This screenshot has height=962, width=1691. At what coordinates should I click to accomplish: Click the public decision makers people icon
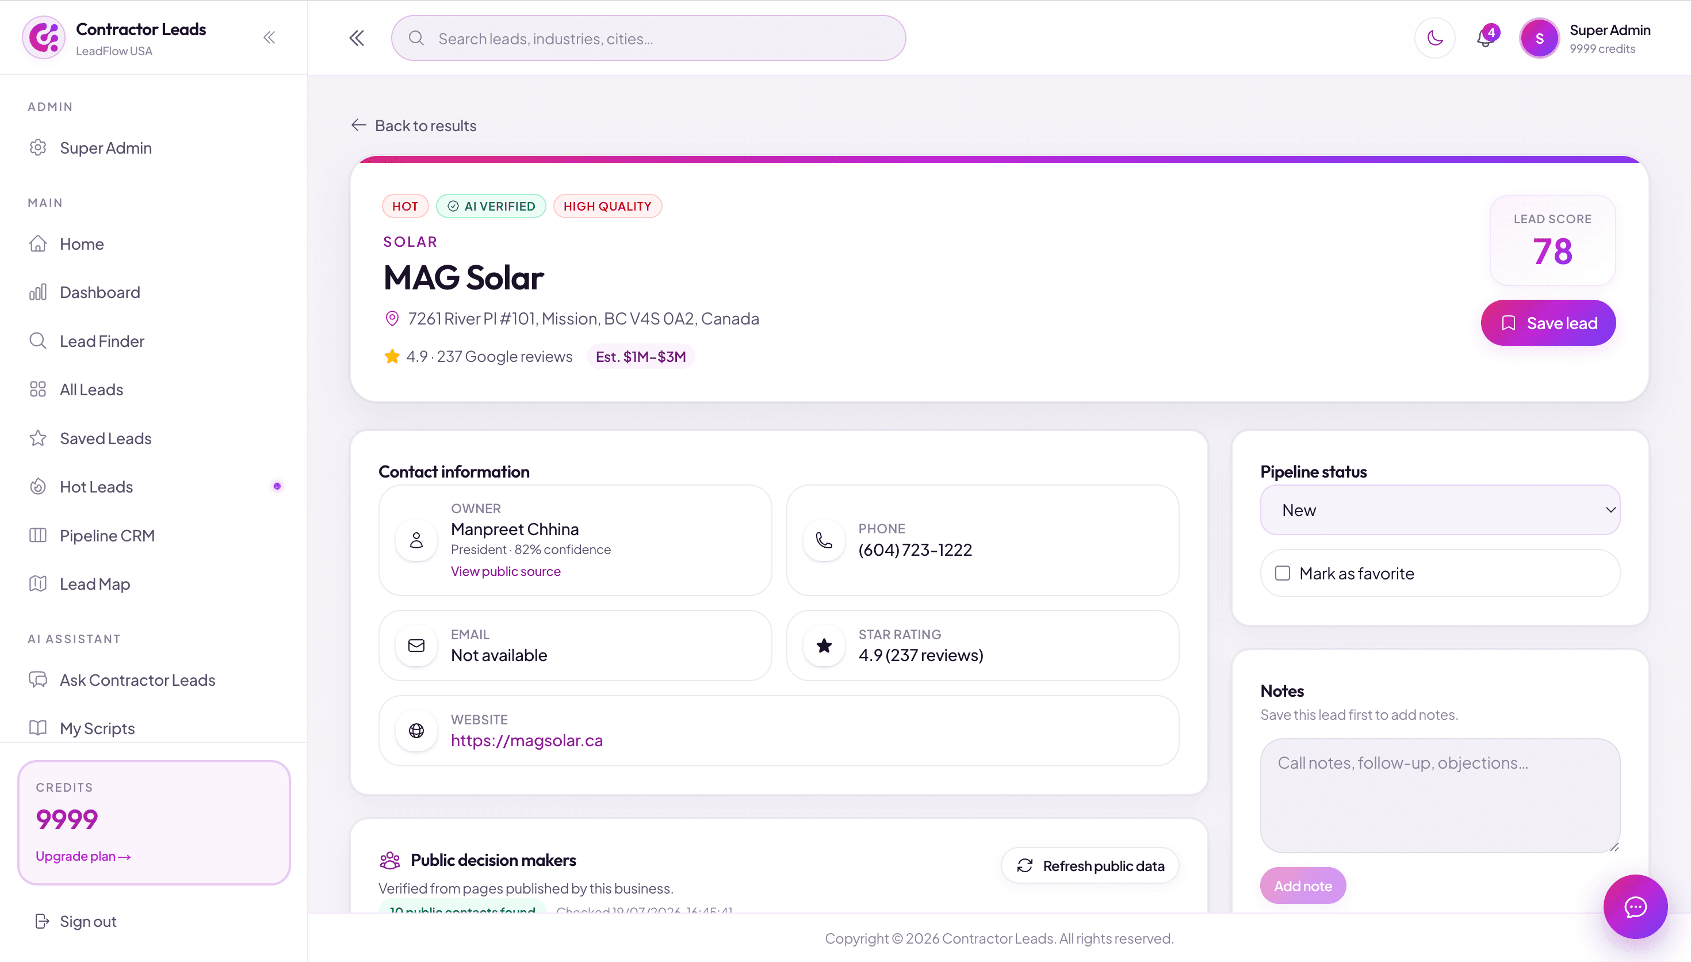[x=390, y=860]
